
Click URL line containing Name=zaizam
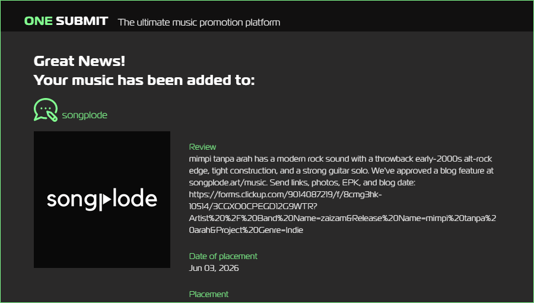pos(342,218)
